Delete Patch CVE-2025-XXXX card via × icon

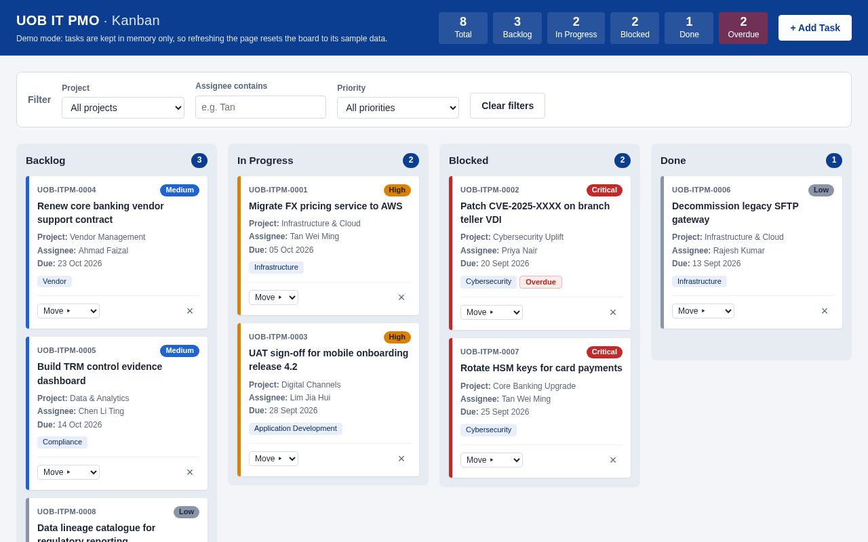(x=613, y=312)
